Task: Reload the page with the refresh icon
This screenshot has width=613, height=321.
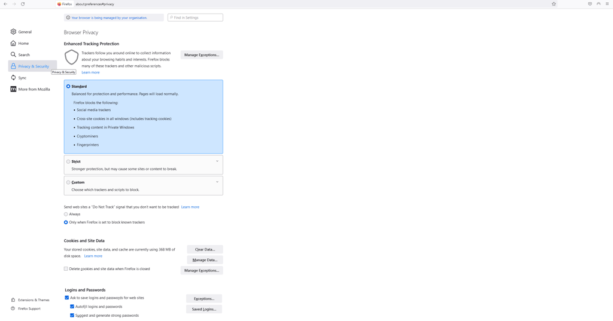Action: pos(23,4)
